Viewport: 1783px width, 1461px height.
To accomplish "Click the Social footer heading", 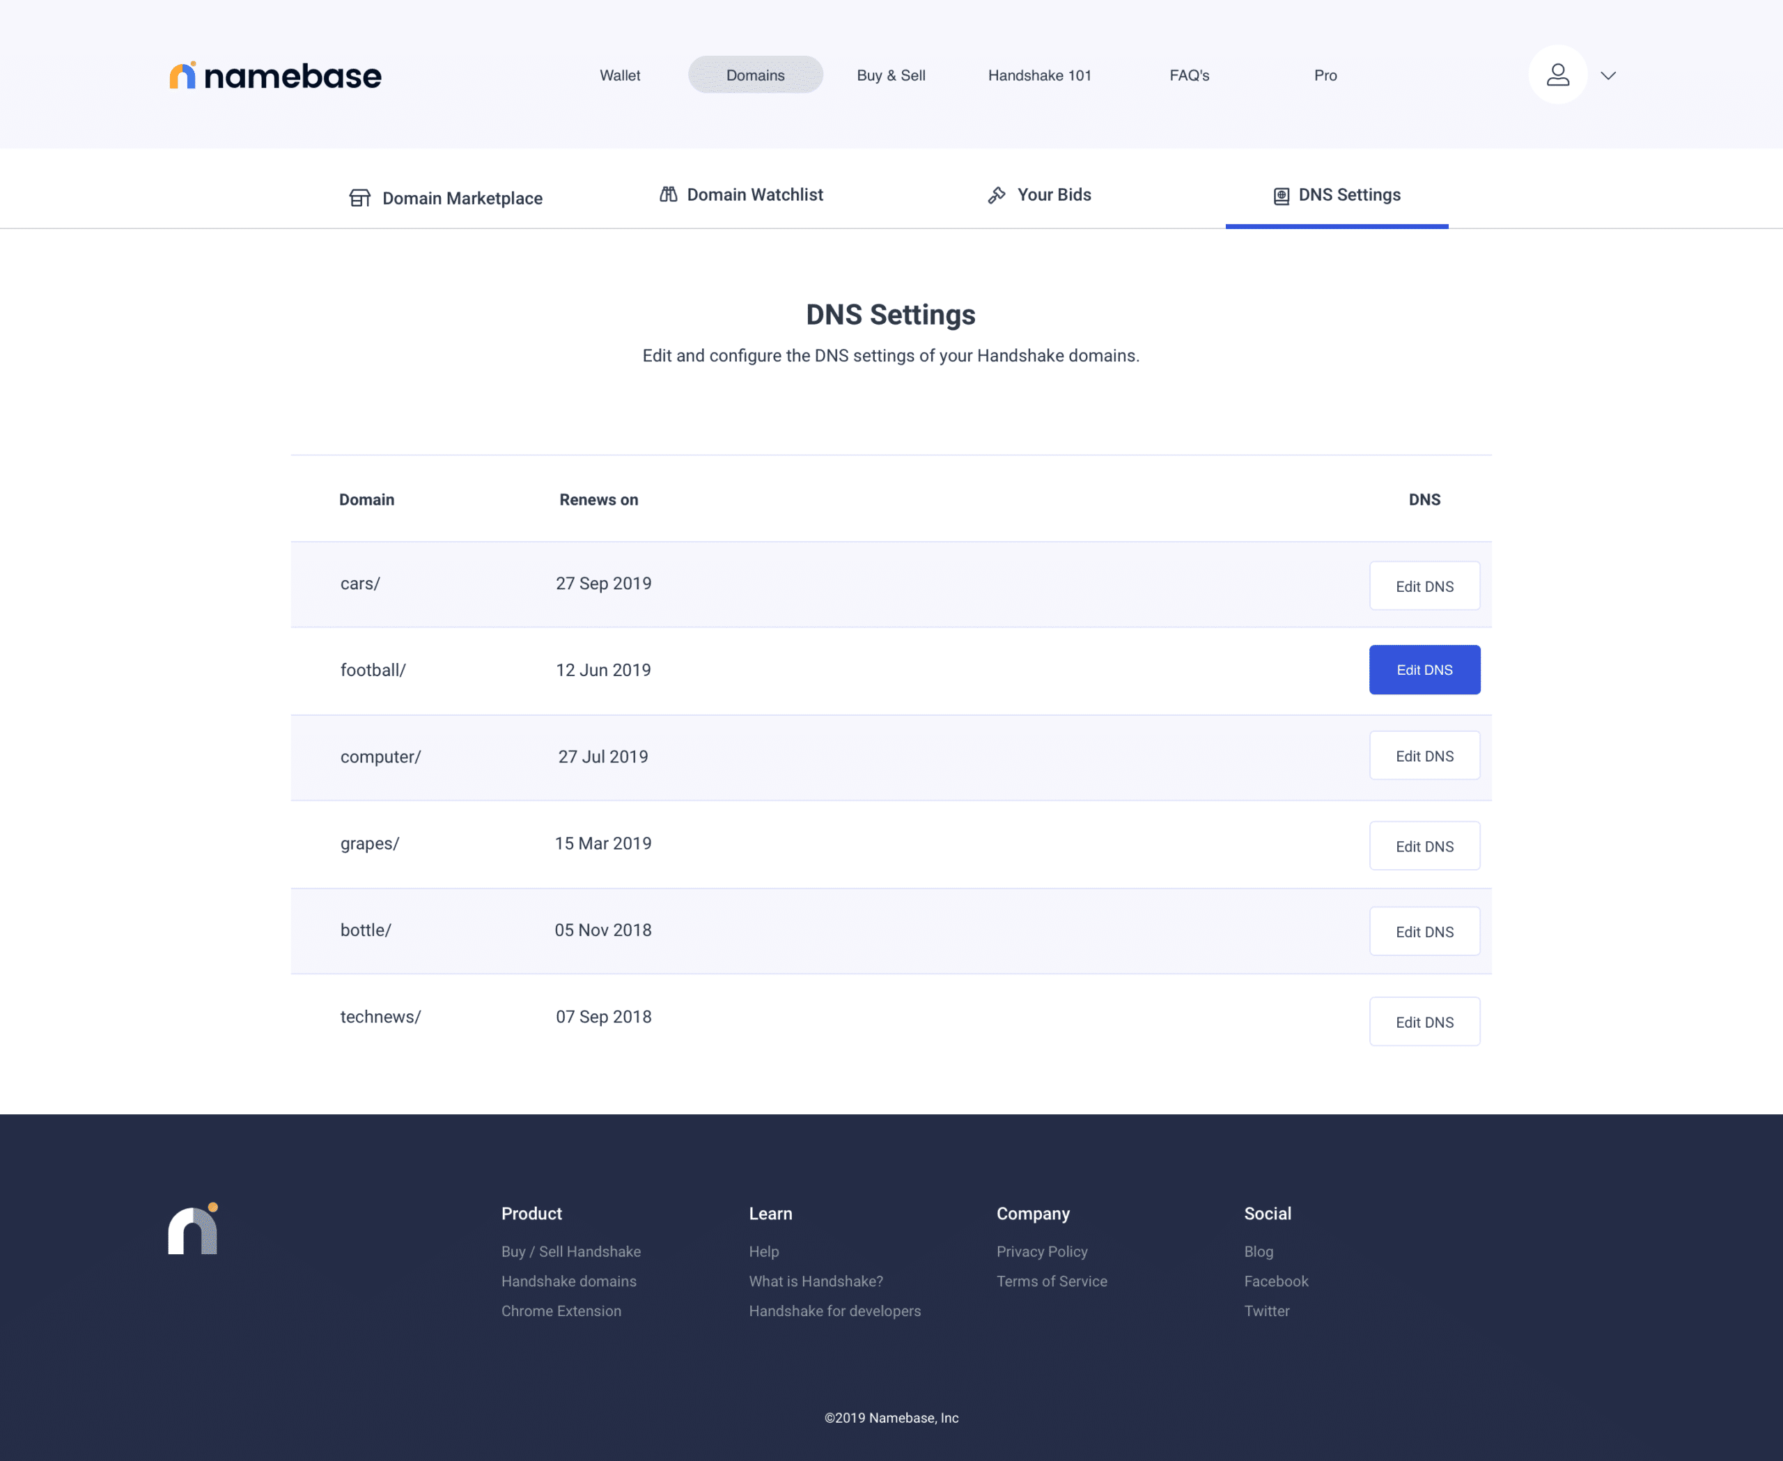I will tap(1267, 1214).
